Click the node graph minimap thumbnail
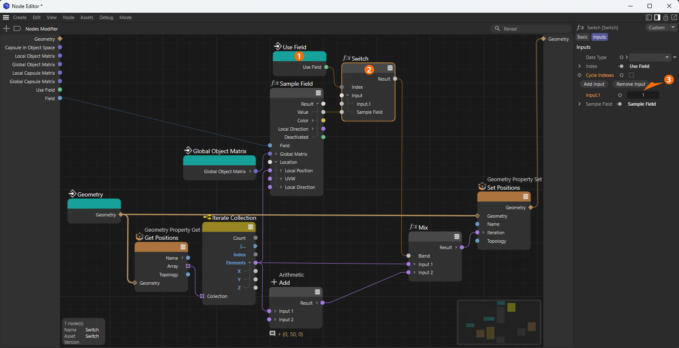679x348 pixels. click(x=499, y=322)
